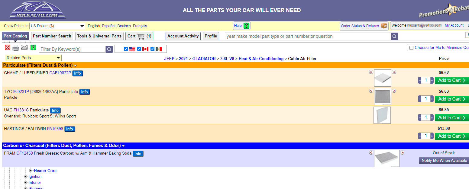
Task: Open the Account Activity tab
Action: [183, 36]
